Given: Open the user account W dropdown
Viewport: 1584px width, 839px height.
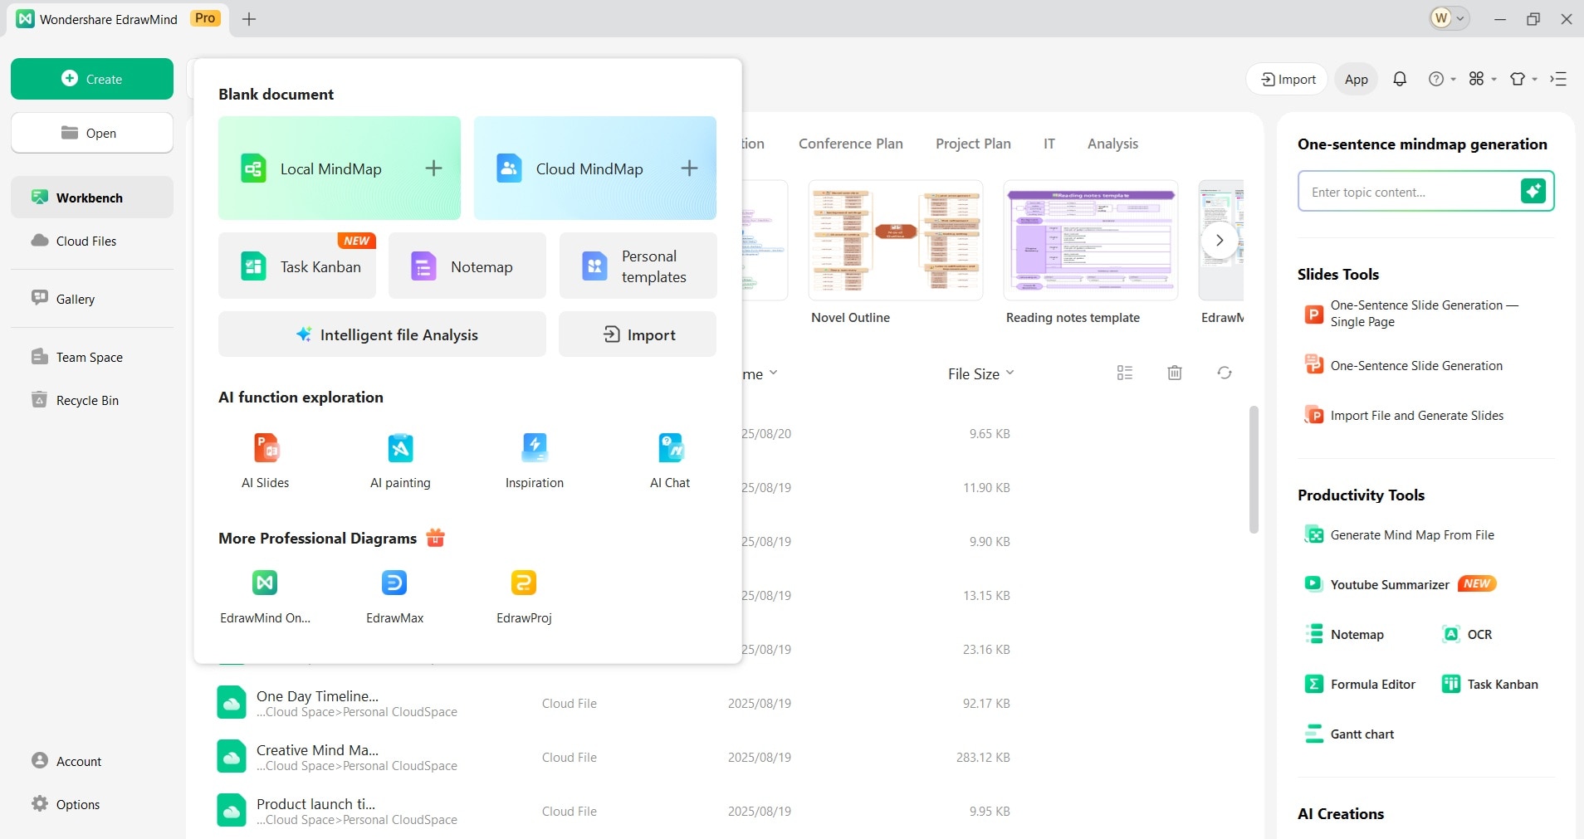Looking at the screenshot, I should (1449, 18).
